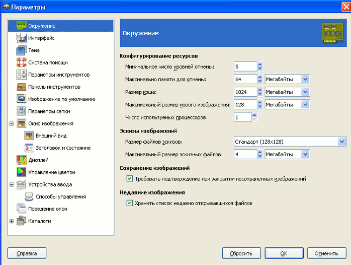Image resolution: width=351 pixels, height=265 pixels.
Task: Open the units dropdown for Размер кэша
Action: click(305, 92)
